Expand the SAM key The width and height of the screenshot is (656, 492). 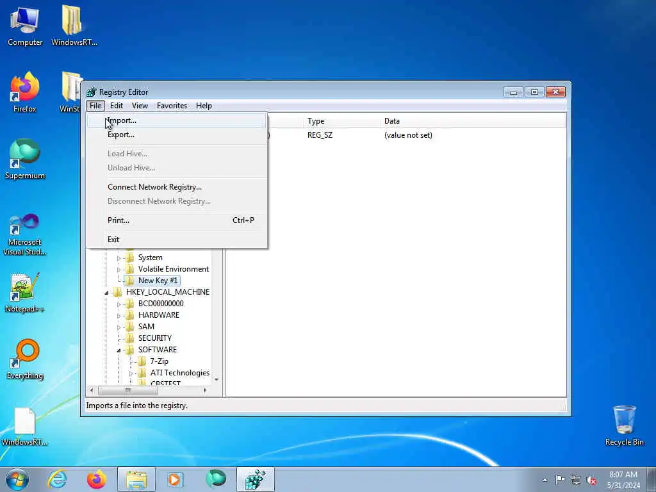(119, 327)
